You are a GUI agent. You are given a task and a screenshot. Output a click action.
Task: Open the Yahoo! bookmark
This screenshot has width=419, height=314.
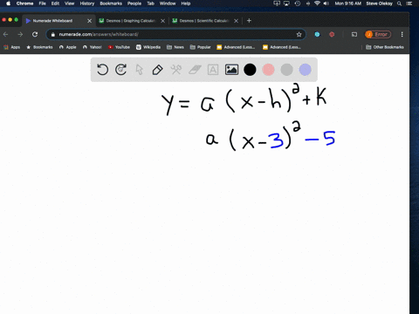[x=93, y=47]
